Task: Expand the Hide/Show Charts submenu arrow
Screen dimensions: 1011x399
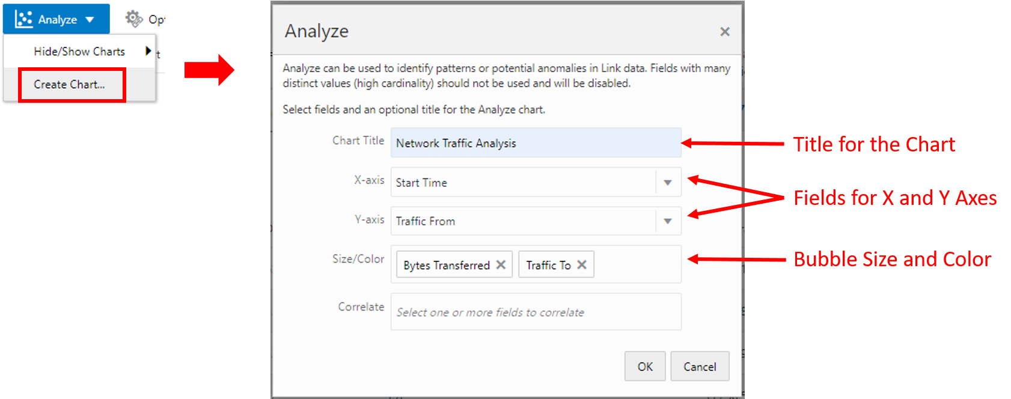Action: (x=148, y=51)
